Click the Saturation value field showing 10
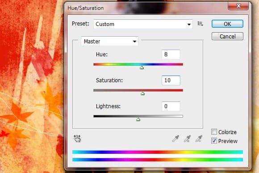The image size is (259, 173). point(171,80)
